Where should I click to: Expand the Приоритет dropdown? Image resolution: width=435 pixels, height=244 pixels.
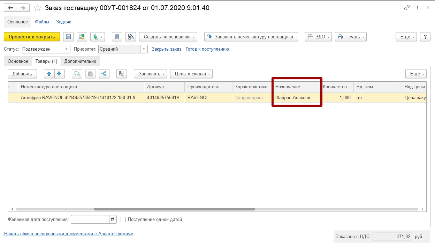144,49
